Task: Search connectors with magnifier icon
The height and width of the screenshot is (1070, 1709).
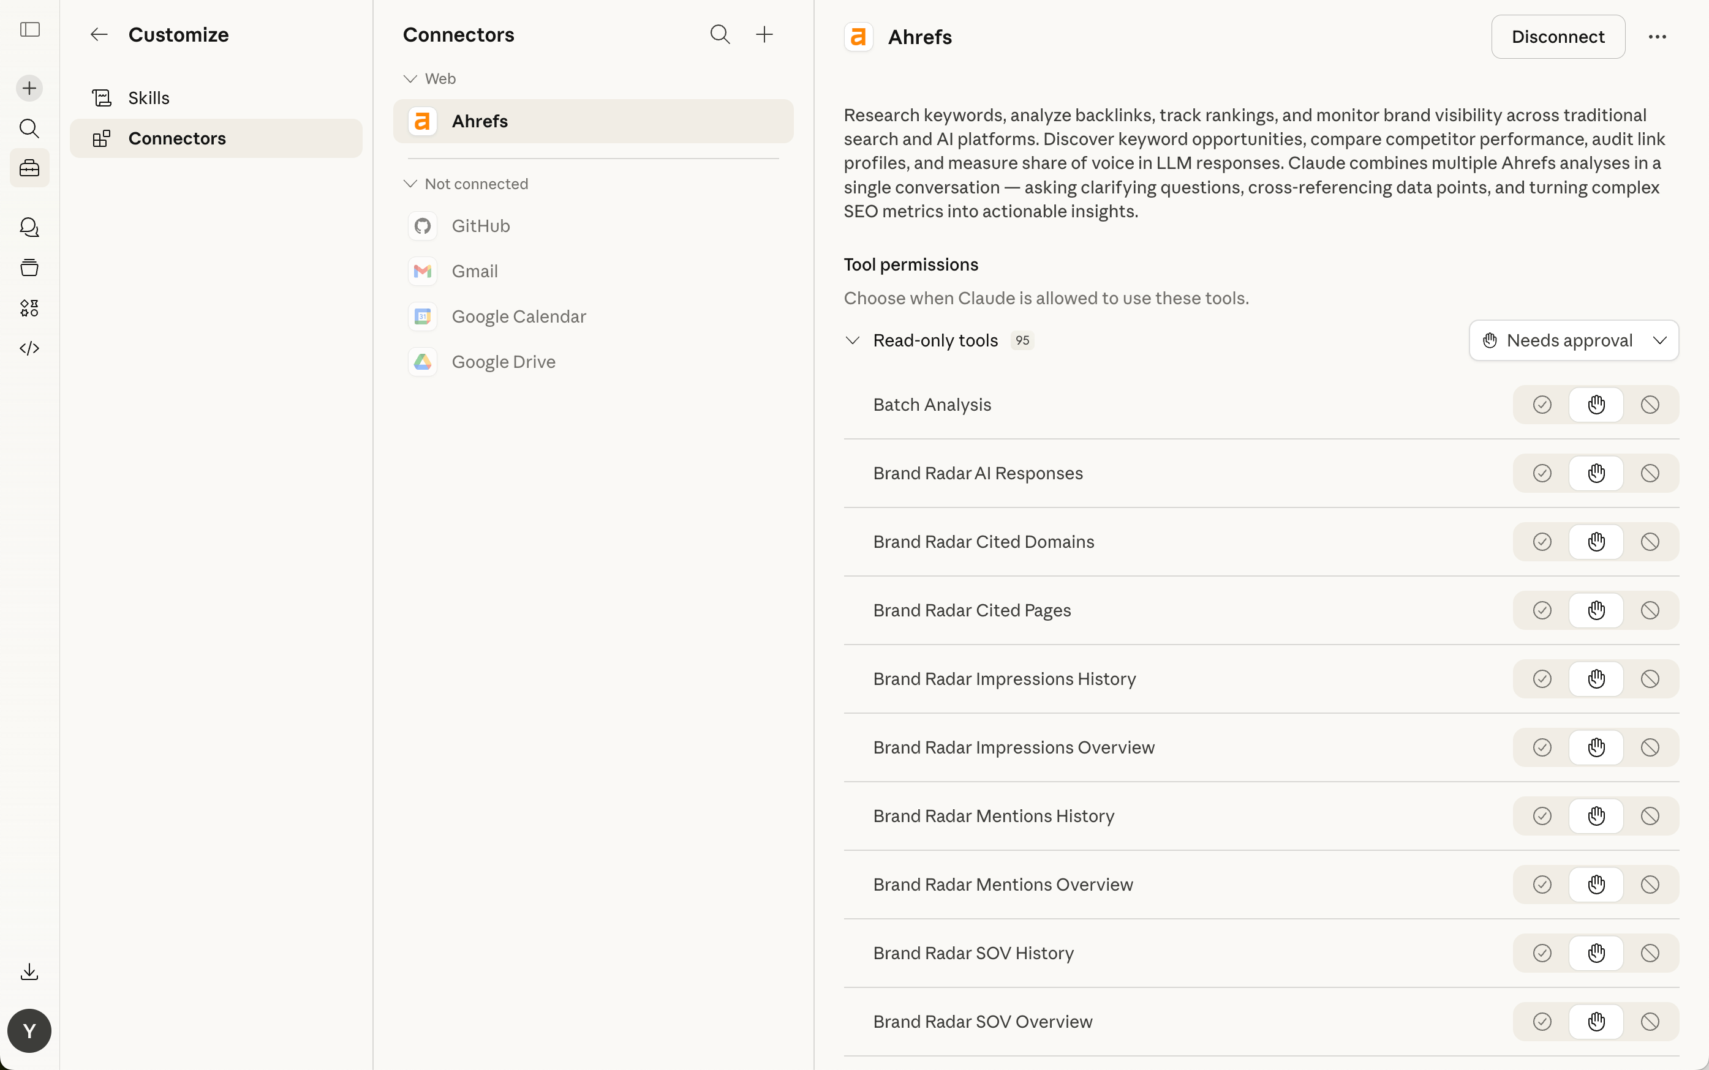Action: 719,35
